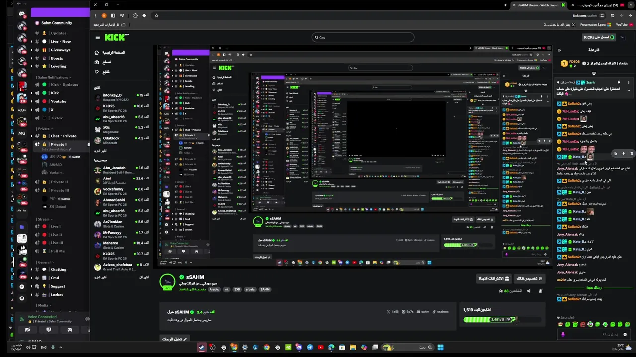Image resolution: width=636 pixels, height=357 pixels.
Task: Toggle Discord screen share button
Action: (x=48, y=330)
